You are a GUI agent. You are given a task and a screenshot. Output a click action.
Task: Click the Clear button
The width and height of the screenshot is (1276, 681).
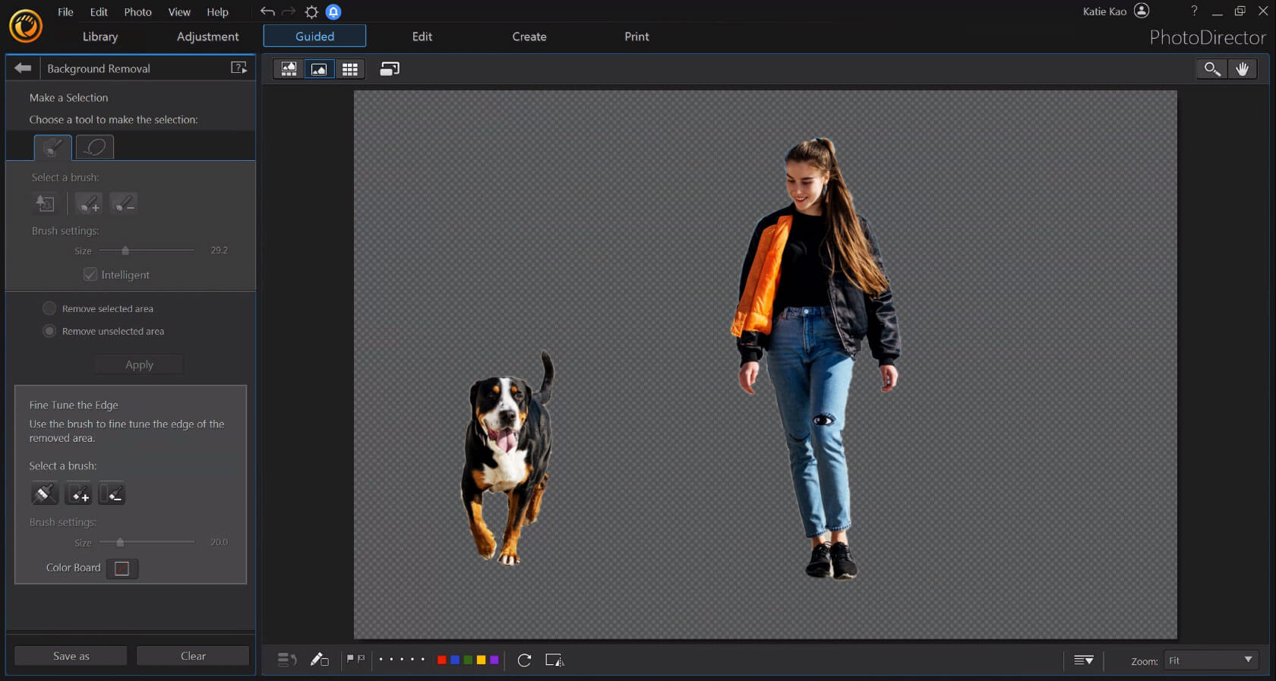point(193,656)
